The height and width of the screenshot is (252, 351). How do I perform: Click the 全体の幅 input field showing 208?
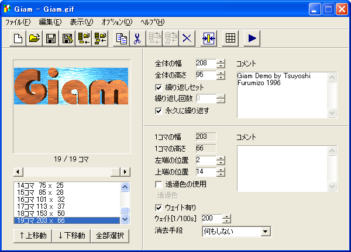point(206,64)
